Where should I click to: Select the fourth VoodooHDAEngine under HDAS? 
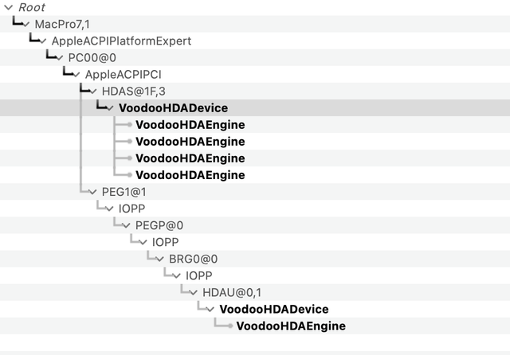(x=190, y=175)
